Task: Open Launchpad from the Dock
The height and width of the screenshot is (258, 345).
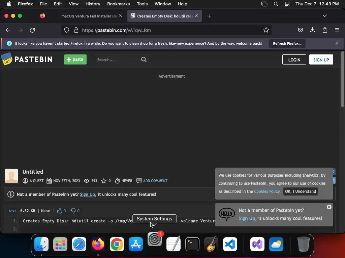Action: (x=60, y=244)
